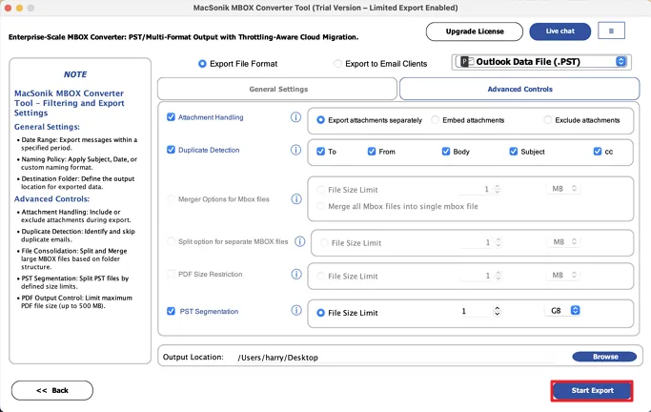Select Export to Email Clients radio button
The height and width of the screenshot is (412, 651).
338,64
